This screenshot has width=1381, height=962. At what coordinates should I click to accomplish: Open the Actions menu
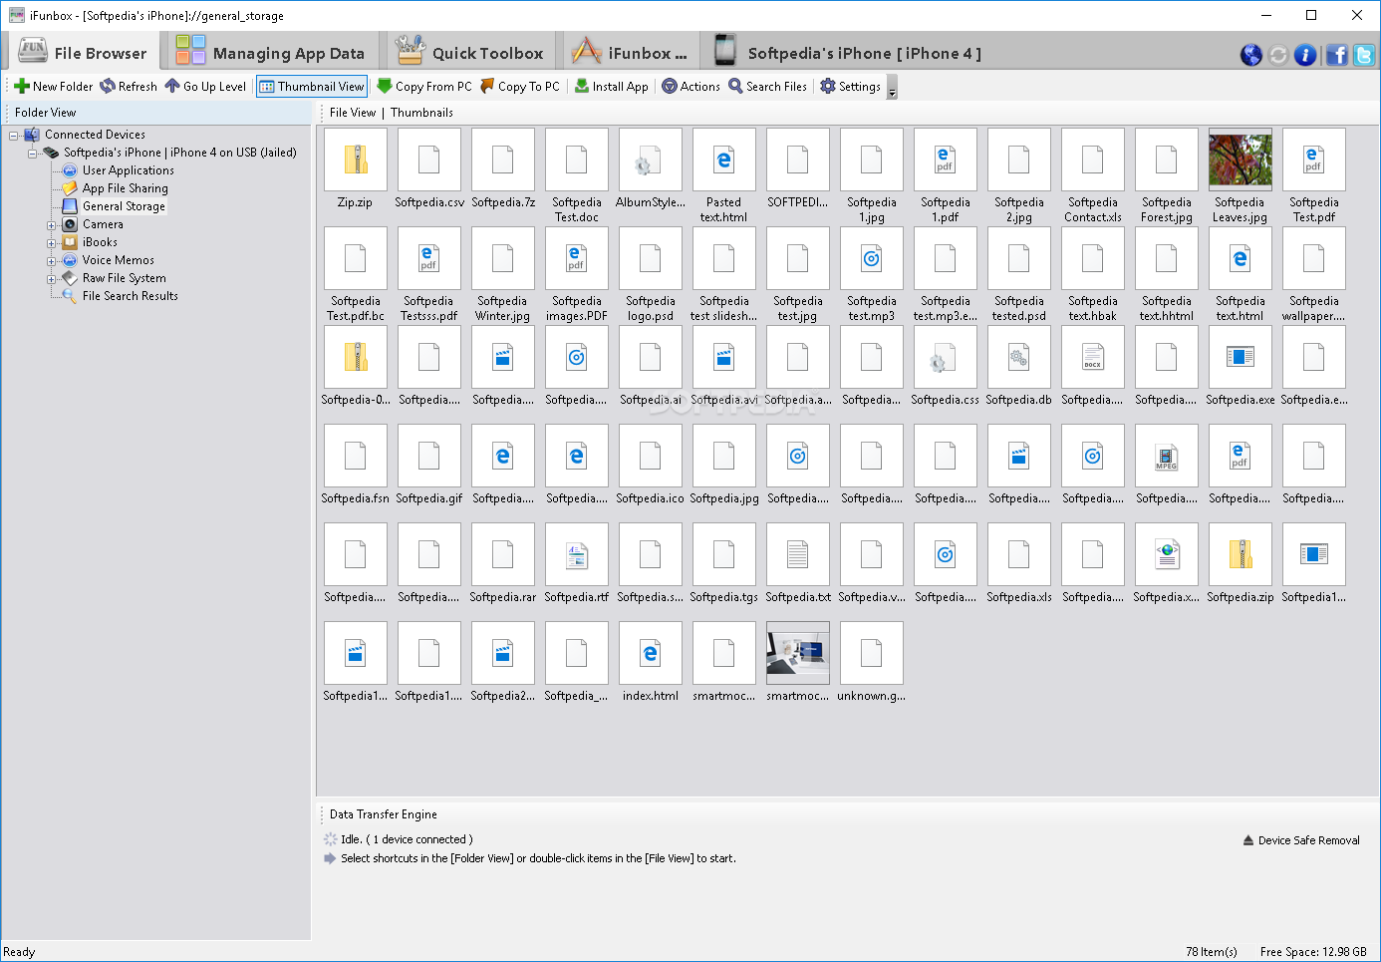pyautogui.click(x=691, y=87)
